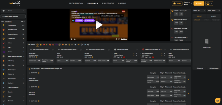Viewport: 222px width, 105px height.
Task: Filter Top events by Fortnite icon
Action: [56, 45]
